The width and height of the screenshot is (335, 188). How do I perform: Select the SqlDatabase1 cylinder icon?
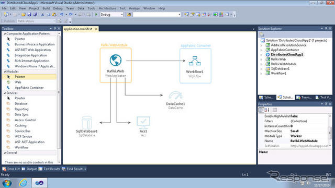click(87, 122)
